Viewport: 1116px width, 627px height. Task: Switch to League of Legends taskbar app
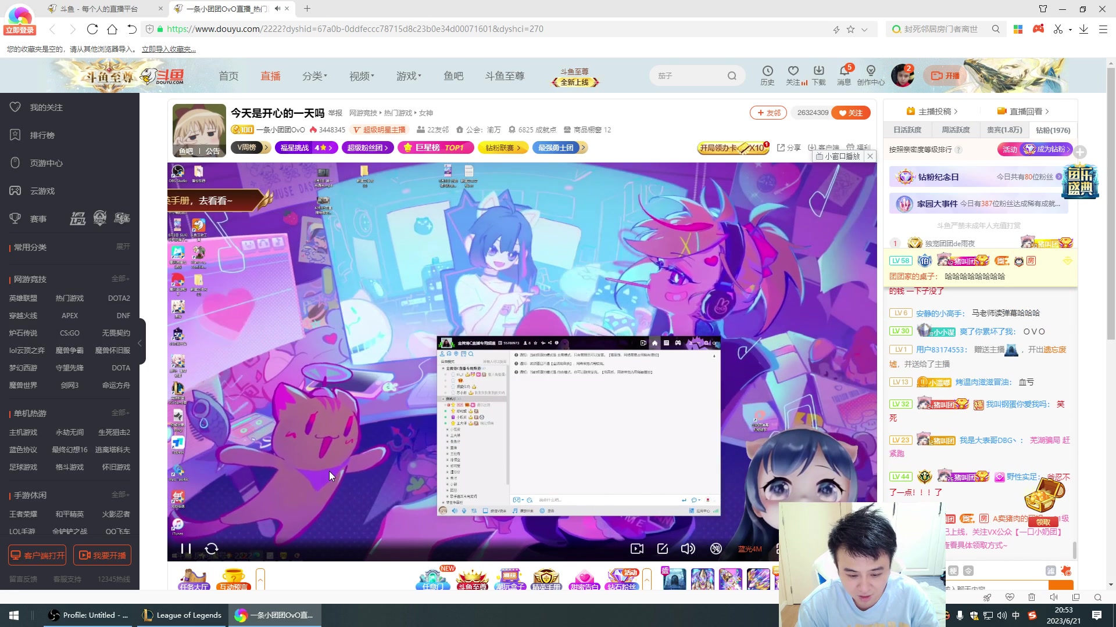click(x=183, y=615)
